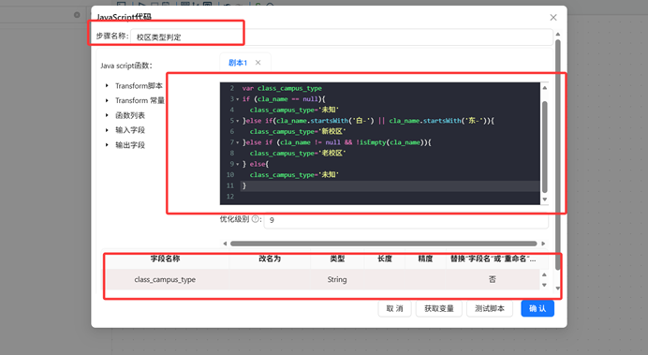Click dialog scrollbar down arrow
This screenshot has height=355, width=648.
click(558, 288)
